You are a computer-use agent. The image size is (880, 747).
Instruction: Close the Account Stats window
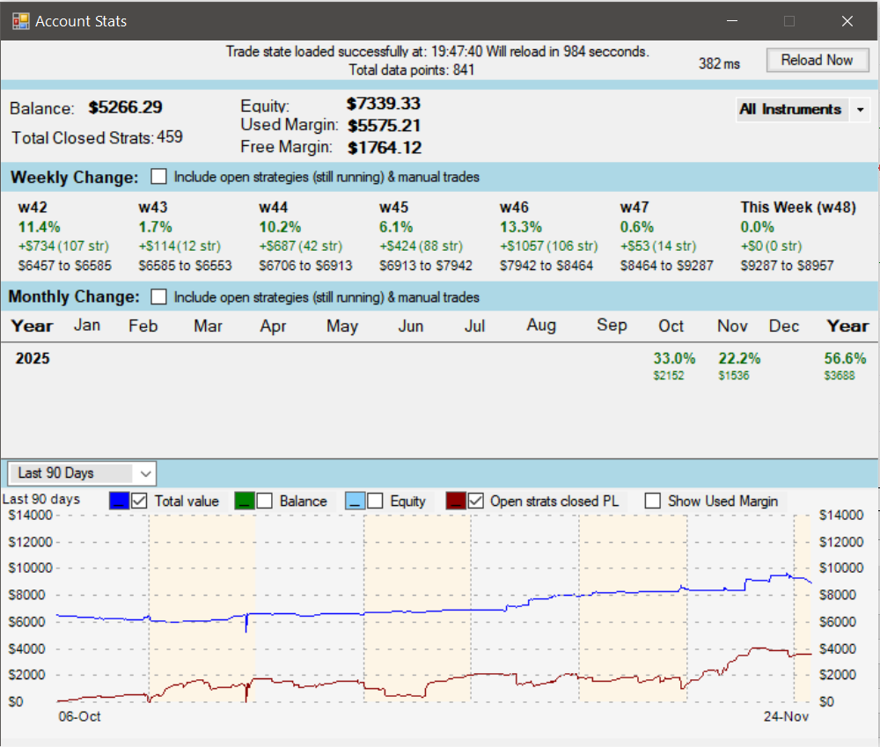click(847, 21)
